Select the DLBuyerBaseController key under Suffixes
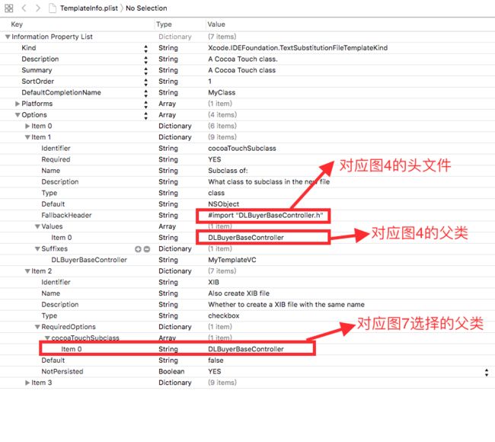This screenshot has height=442, width=495. [x=89, y=260]
